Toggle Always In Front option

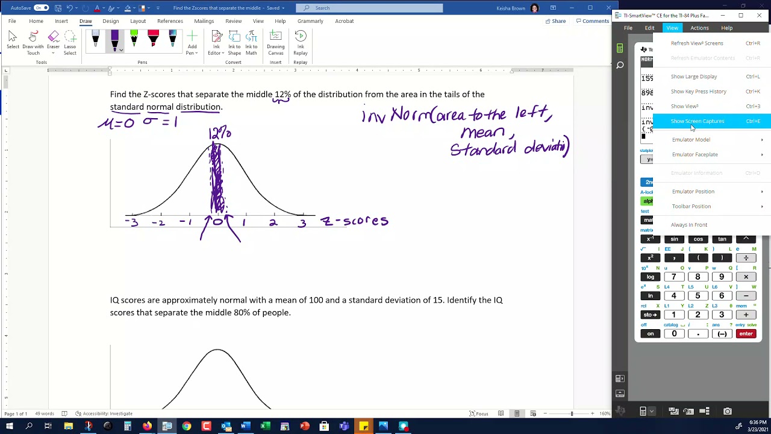pyautogui.click(x=712, y=225)
